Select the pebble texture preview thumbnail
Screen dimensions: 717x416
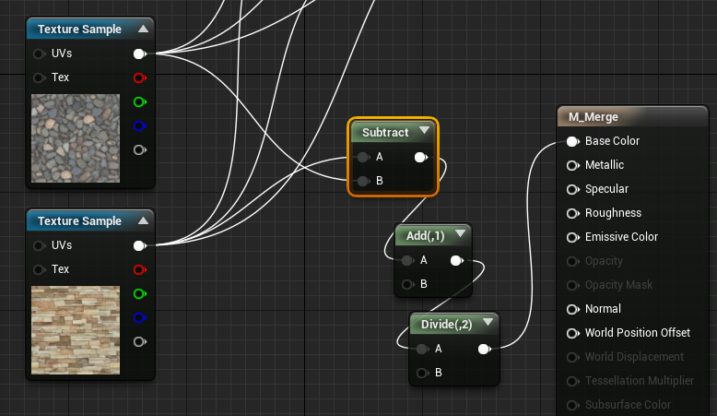(76, 138)
